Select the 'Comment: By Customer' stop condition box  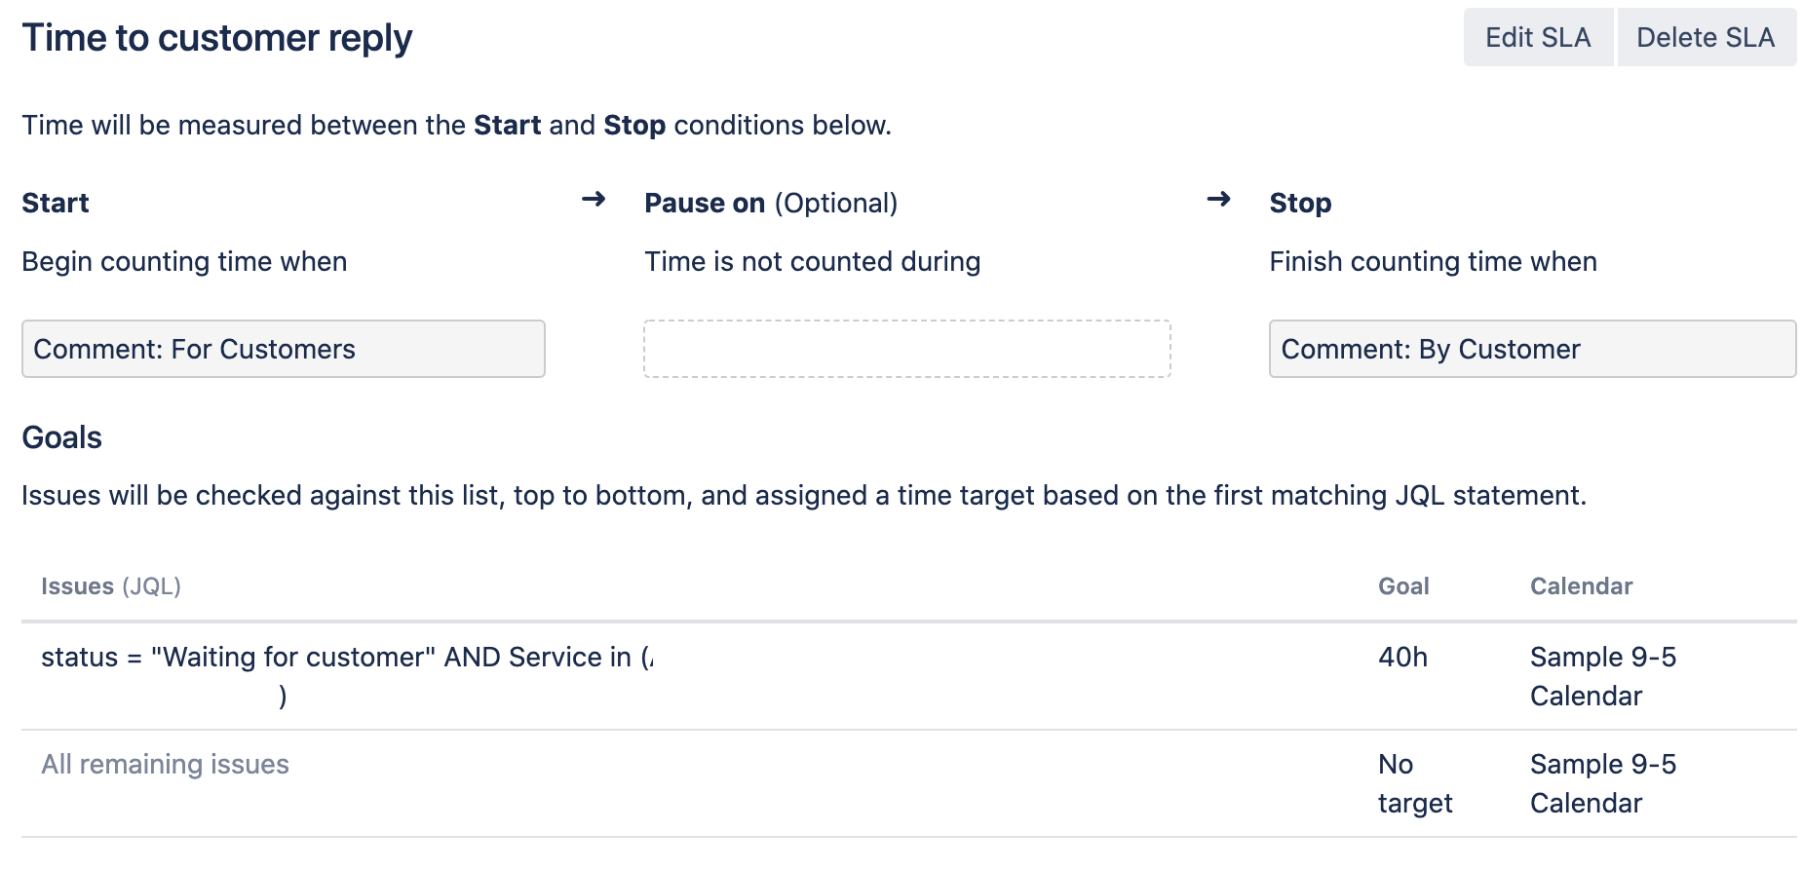pos(1532,349)
